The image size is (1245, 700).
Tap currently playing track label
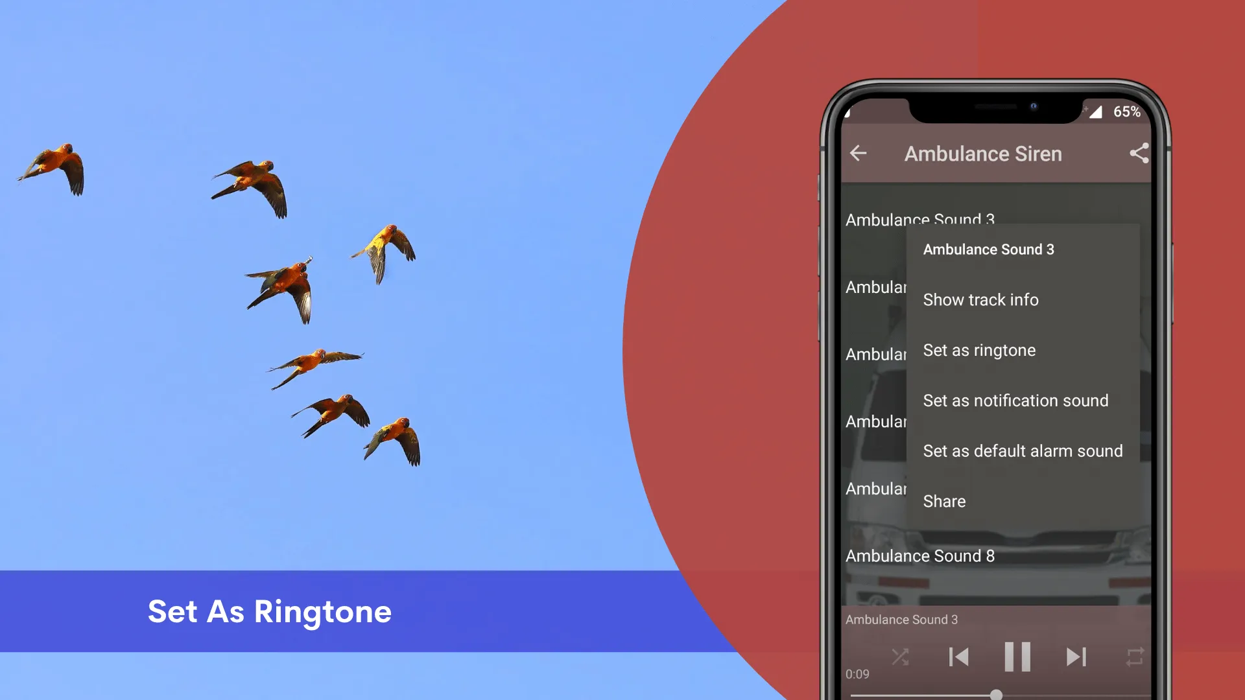(x=901, y=619)
